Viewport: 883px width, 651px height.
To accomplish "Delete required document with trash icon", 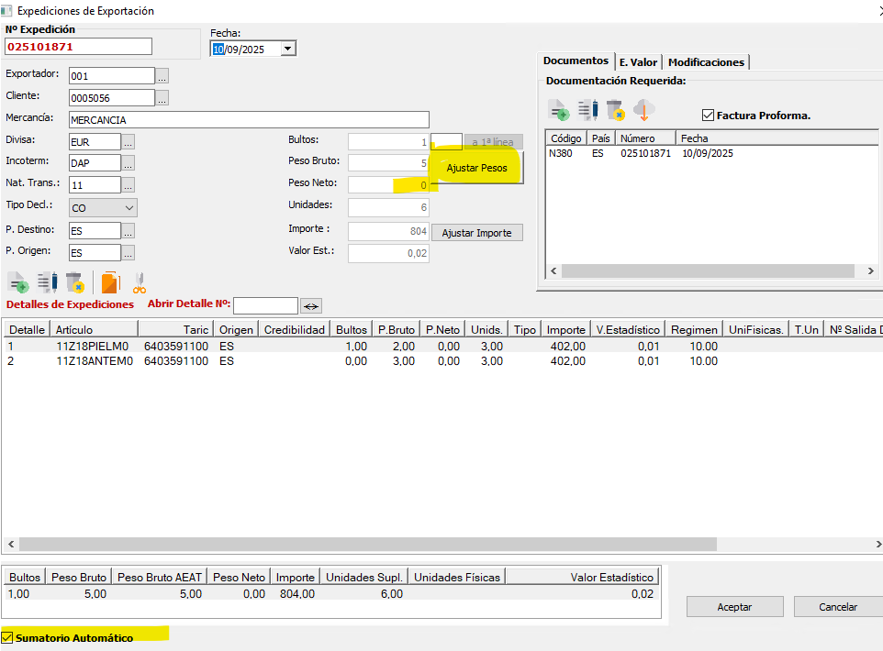I will [615, 112].
